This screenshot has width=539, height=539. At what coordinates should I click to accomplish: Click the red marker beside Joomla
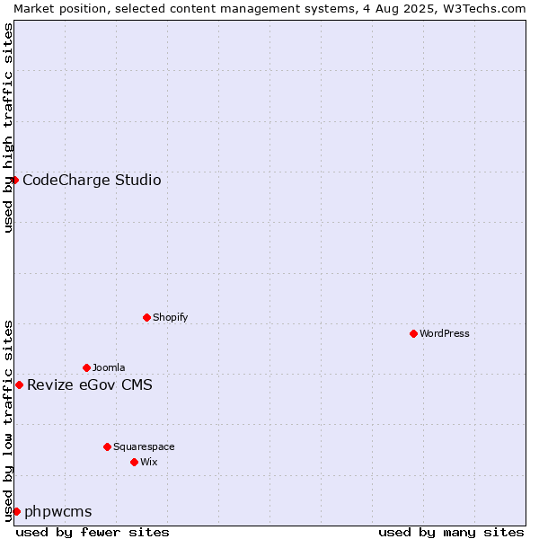[x=86, y=367]
